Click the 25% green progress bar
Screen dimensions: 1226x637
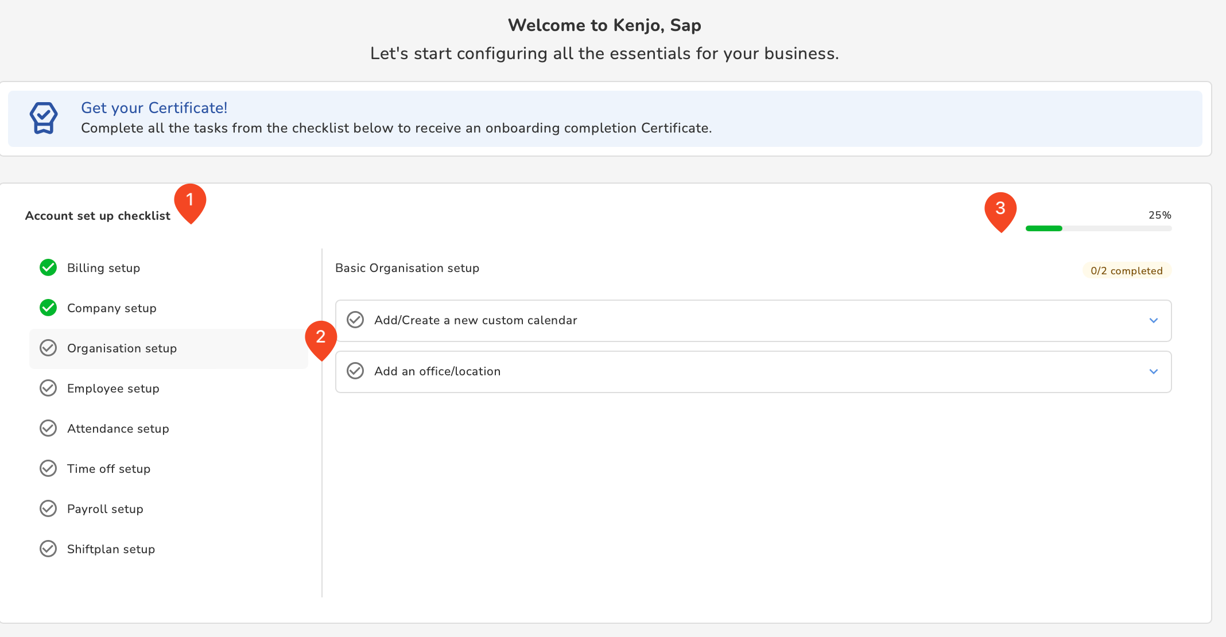[1044, 228]
